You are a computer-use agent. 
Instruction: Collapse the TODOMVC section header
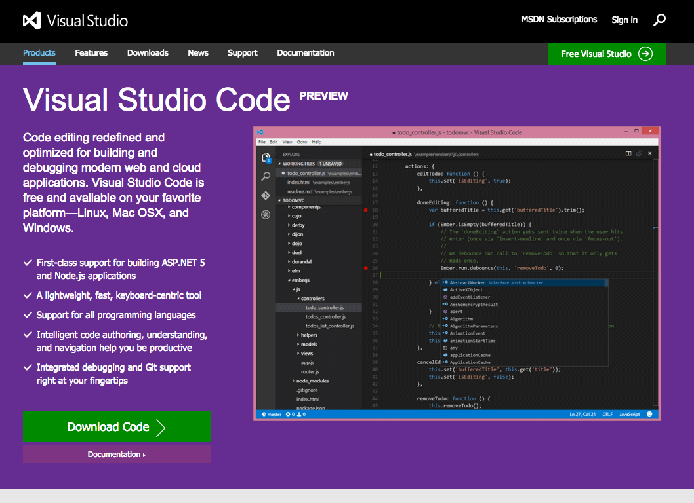point(319,200)
